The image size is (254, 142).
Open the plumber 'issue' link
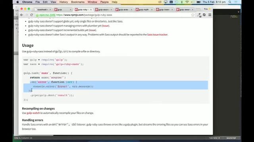tap(106, 26)
